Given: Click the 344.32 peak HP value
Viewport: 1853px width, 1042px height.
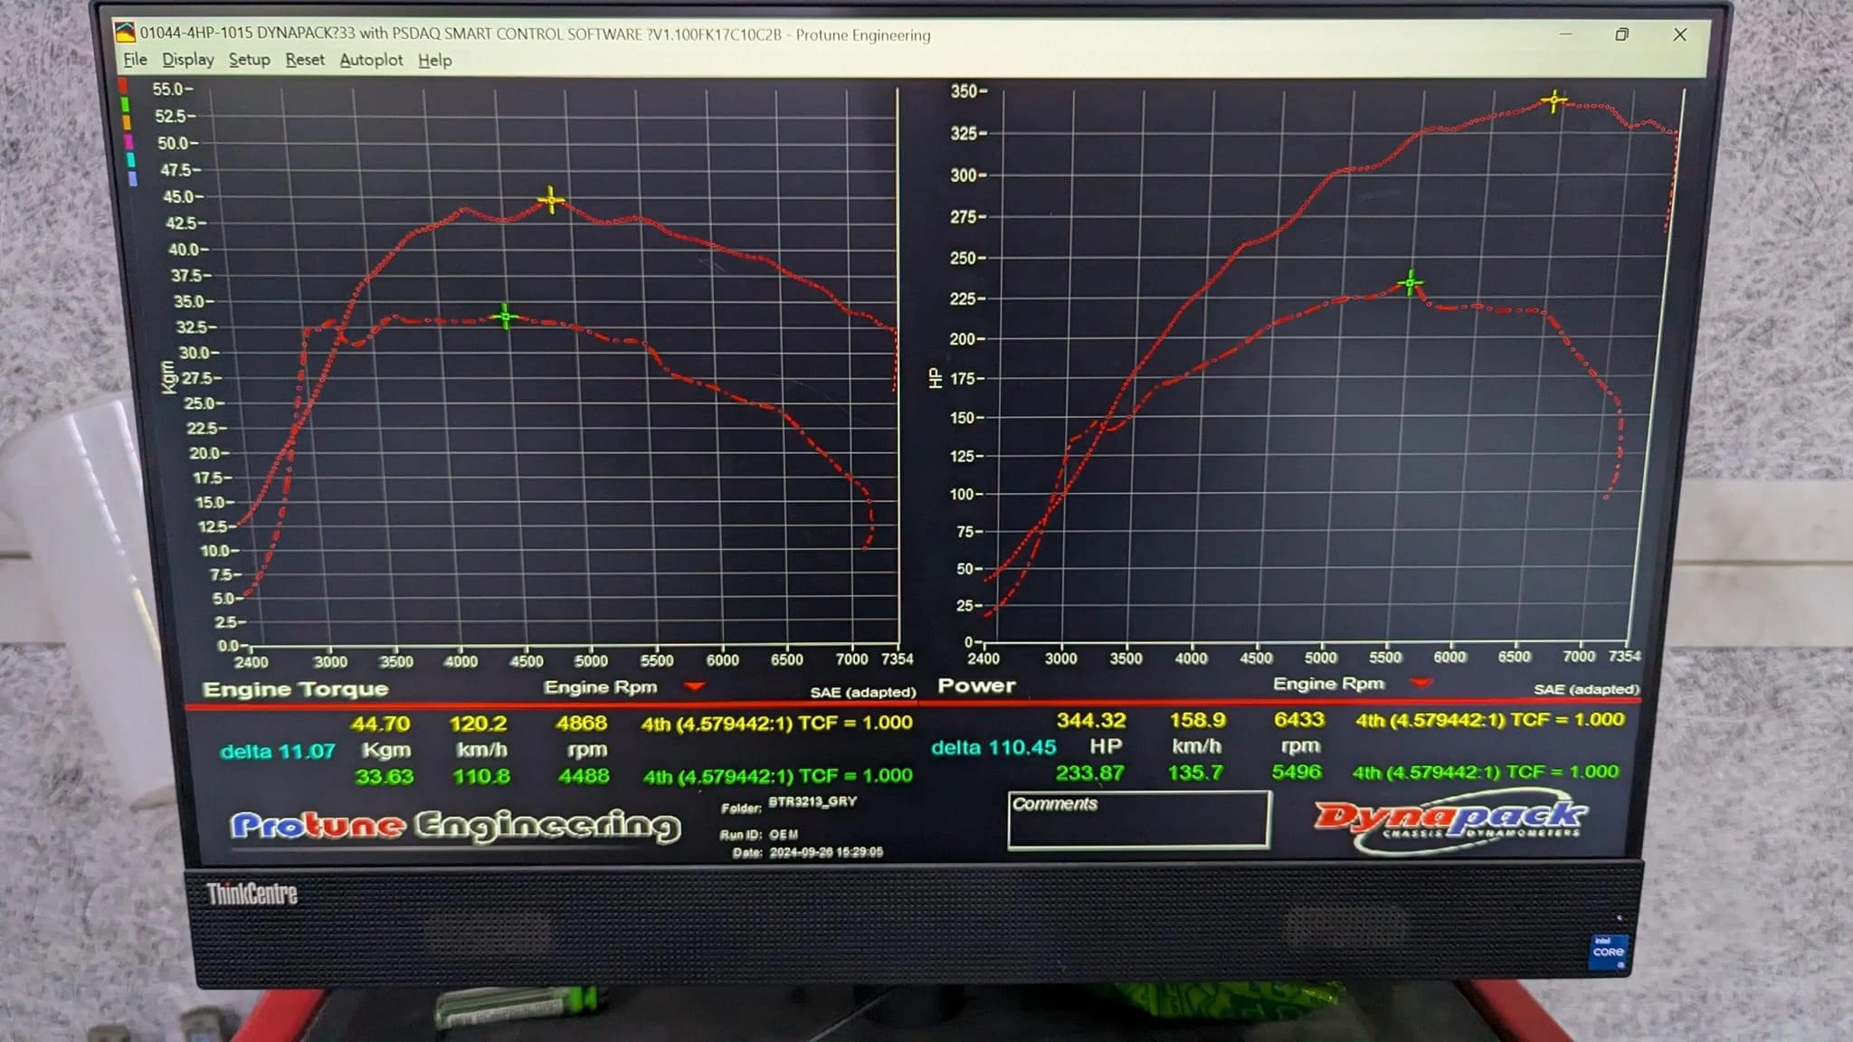Looking at the screenshot, I should [1090, 720].
